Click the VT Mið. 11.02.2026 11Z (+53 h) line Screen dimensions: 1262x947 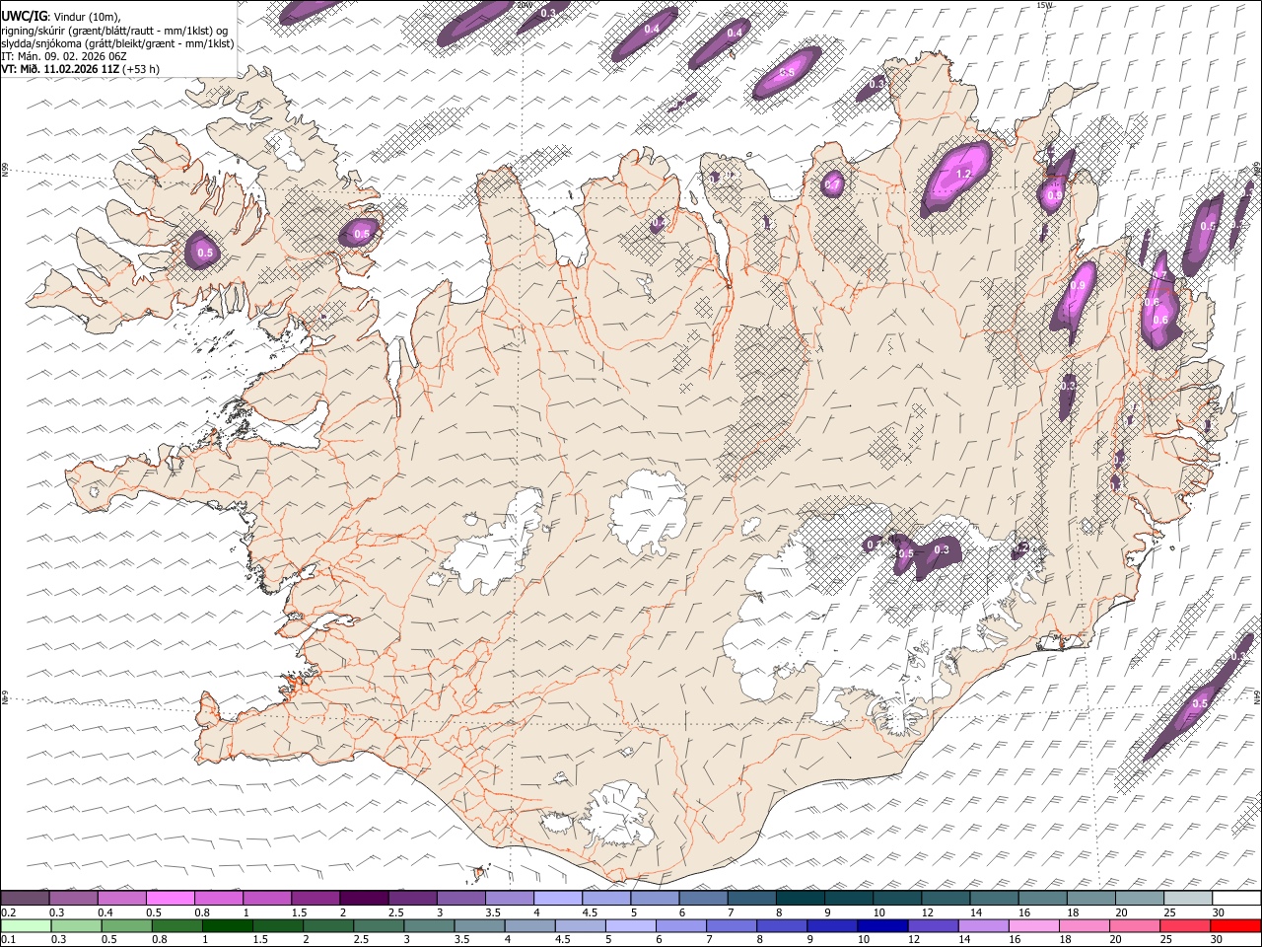[80, 69]
